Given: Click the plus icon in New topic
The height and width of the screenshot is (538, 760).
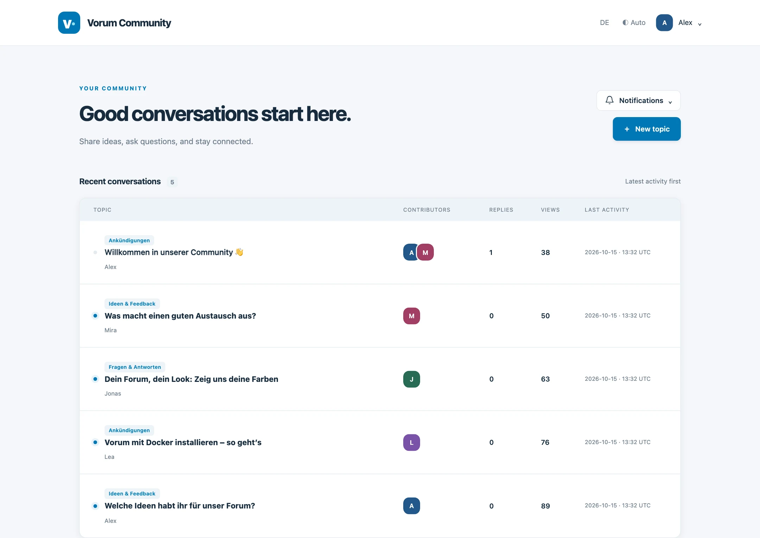Looking at the screenshot, I should coord(627,129).
